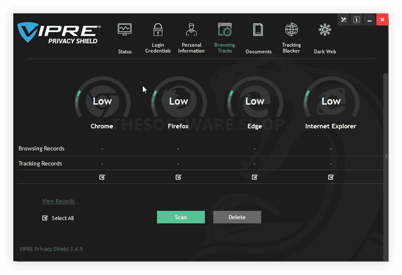Open the Status section icon
402x275 pixels.
point(125,29)
